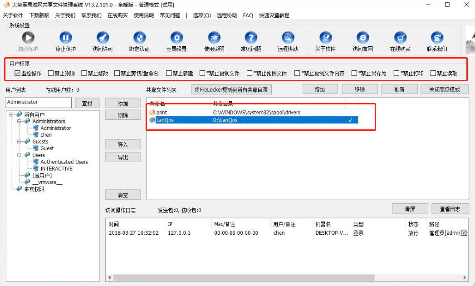Open 全局设置 gear icon
Screen dimensions: 475x286
pyautogui.click(x=176, y=38)
